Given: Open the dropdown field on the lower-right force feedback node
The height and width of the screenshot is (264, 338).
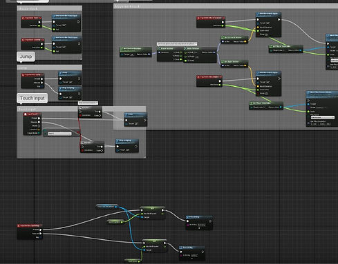Looking at the screenshot, I should pos(322,117).
